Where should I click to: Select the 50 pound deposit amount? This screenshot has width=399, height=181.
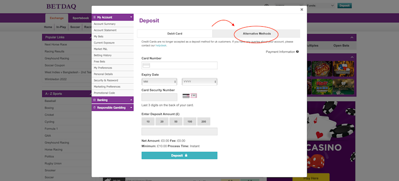tap(176, 121)
